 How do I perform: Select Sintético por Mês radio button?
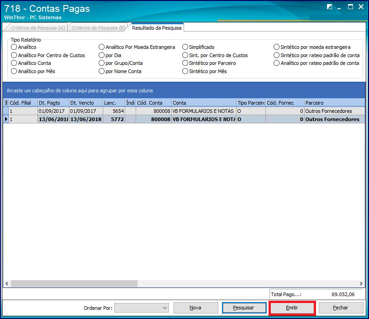204,71
